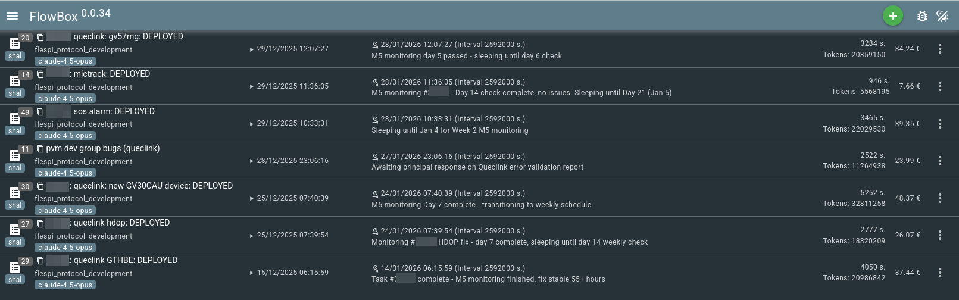Open the pvm dev group bugs task
The width and height of the screenshot is (959, 300).
[103, 149]
